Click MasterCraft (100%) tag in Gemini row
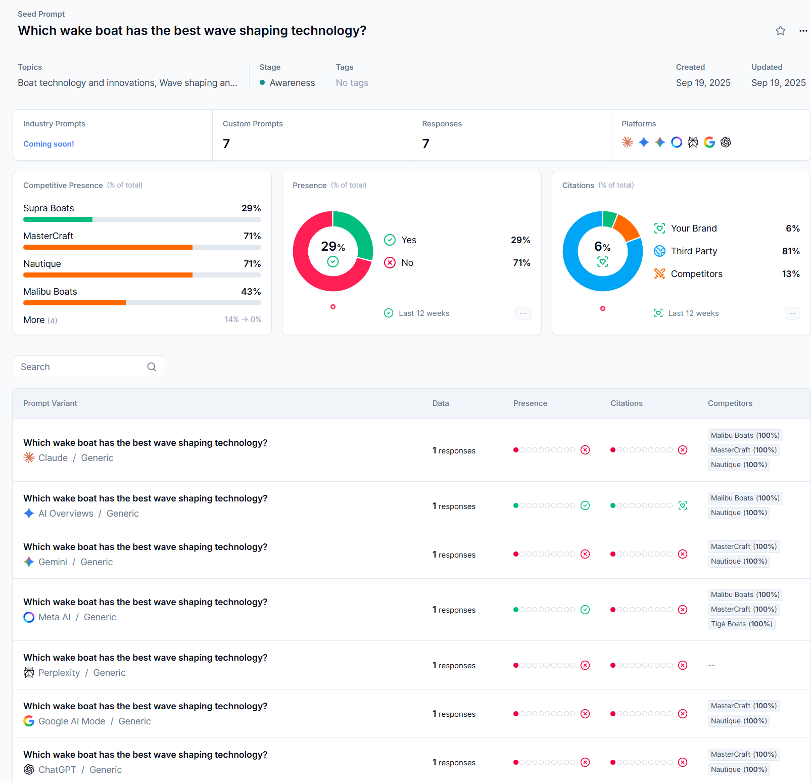The image size is (811, 783). point(744,546)
